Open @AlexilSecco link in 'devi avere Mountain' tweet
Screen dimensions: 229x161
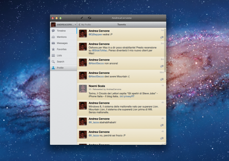(x=96, y=76)
